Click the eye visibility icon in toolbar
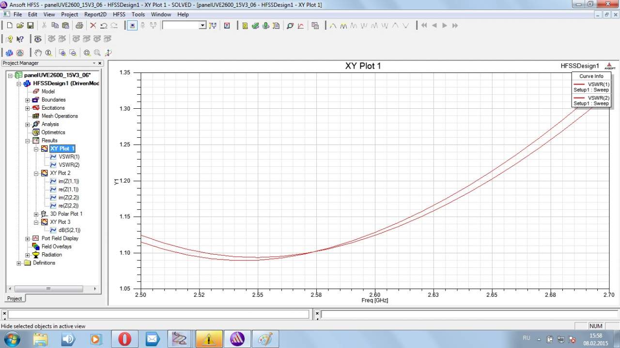This screenshot has width=620, height=348. [x=37, y=39]
